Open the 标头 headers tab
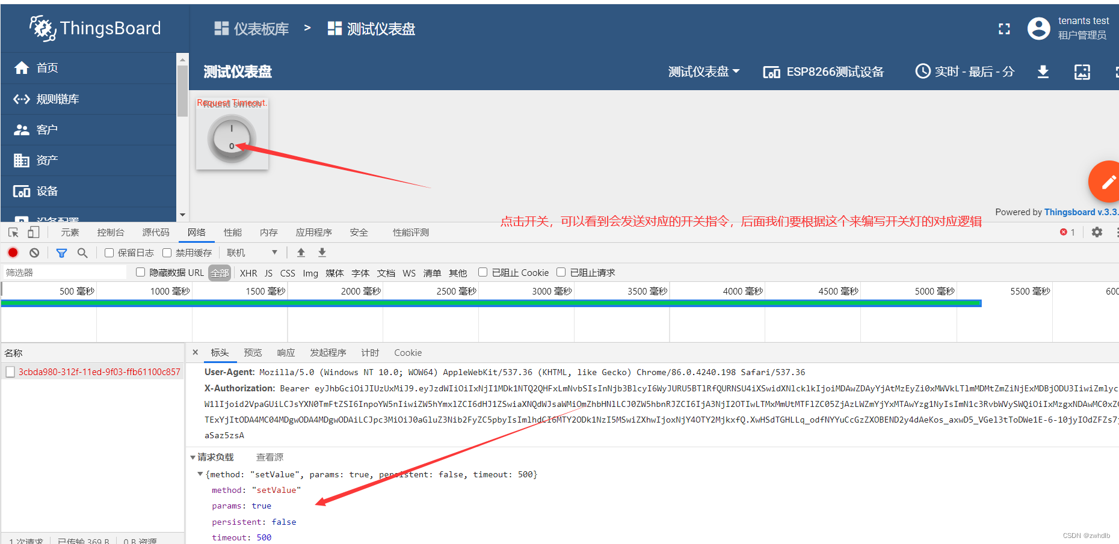The image size is (1119, 544). (220, 353)
